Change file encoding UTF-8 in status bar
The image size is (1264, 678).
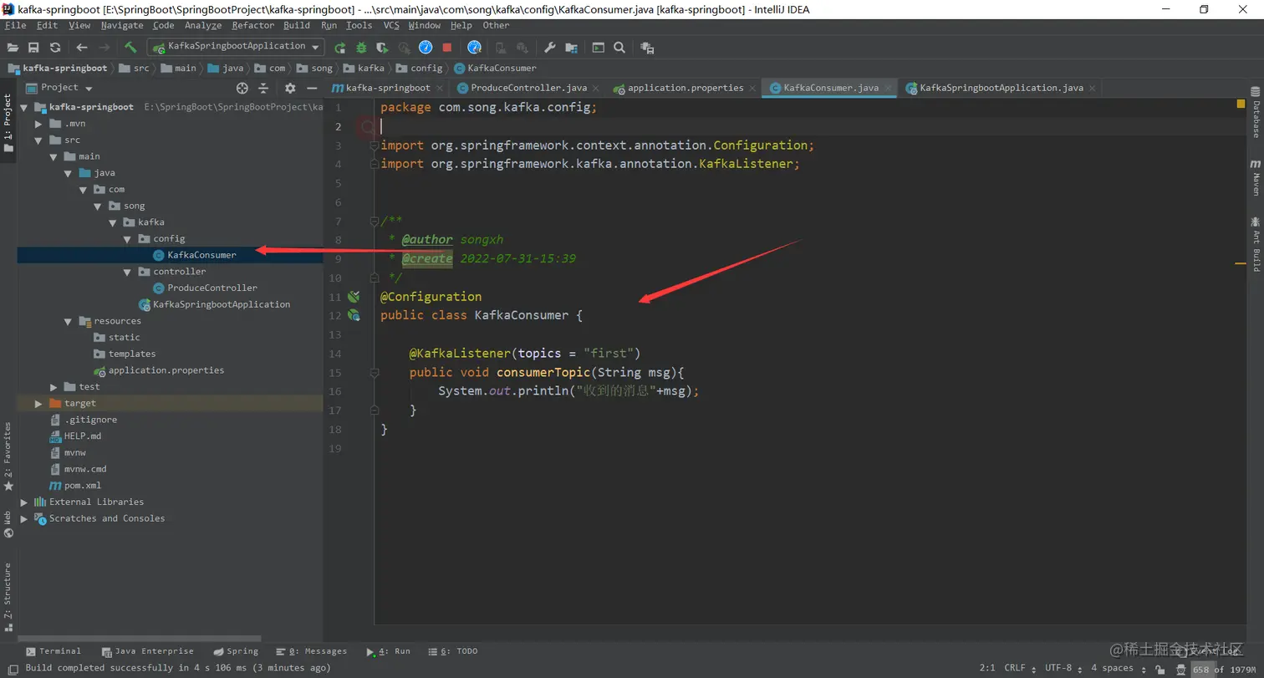click(1064, 668)
